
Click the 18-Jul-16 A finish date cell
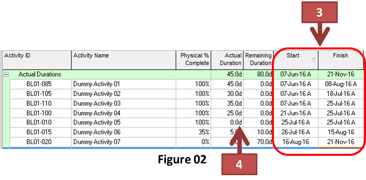[x=340, y=94]
